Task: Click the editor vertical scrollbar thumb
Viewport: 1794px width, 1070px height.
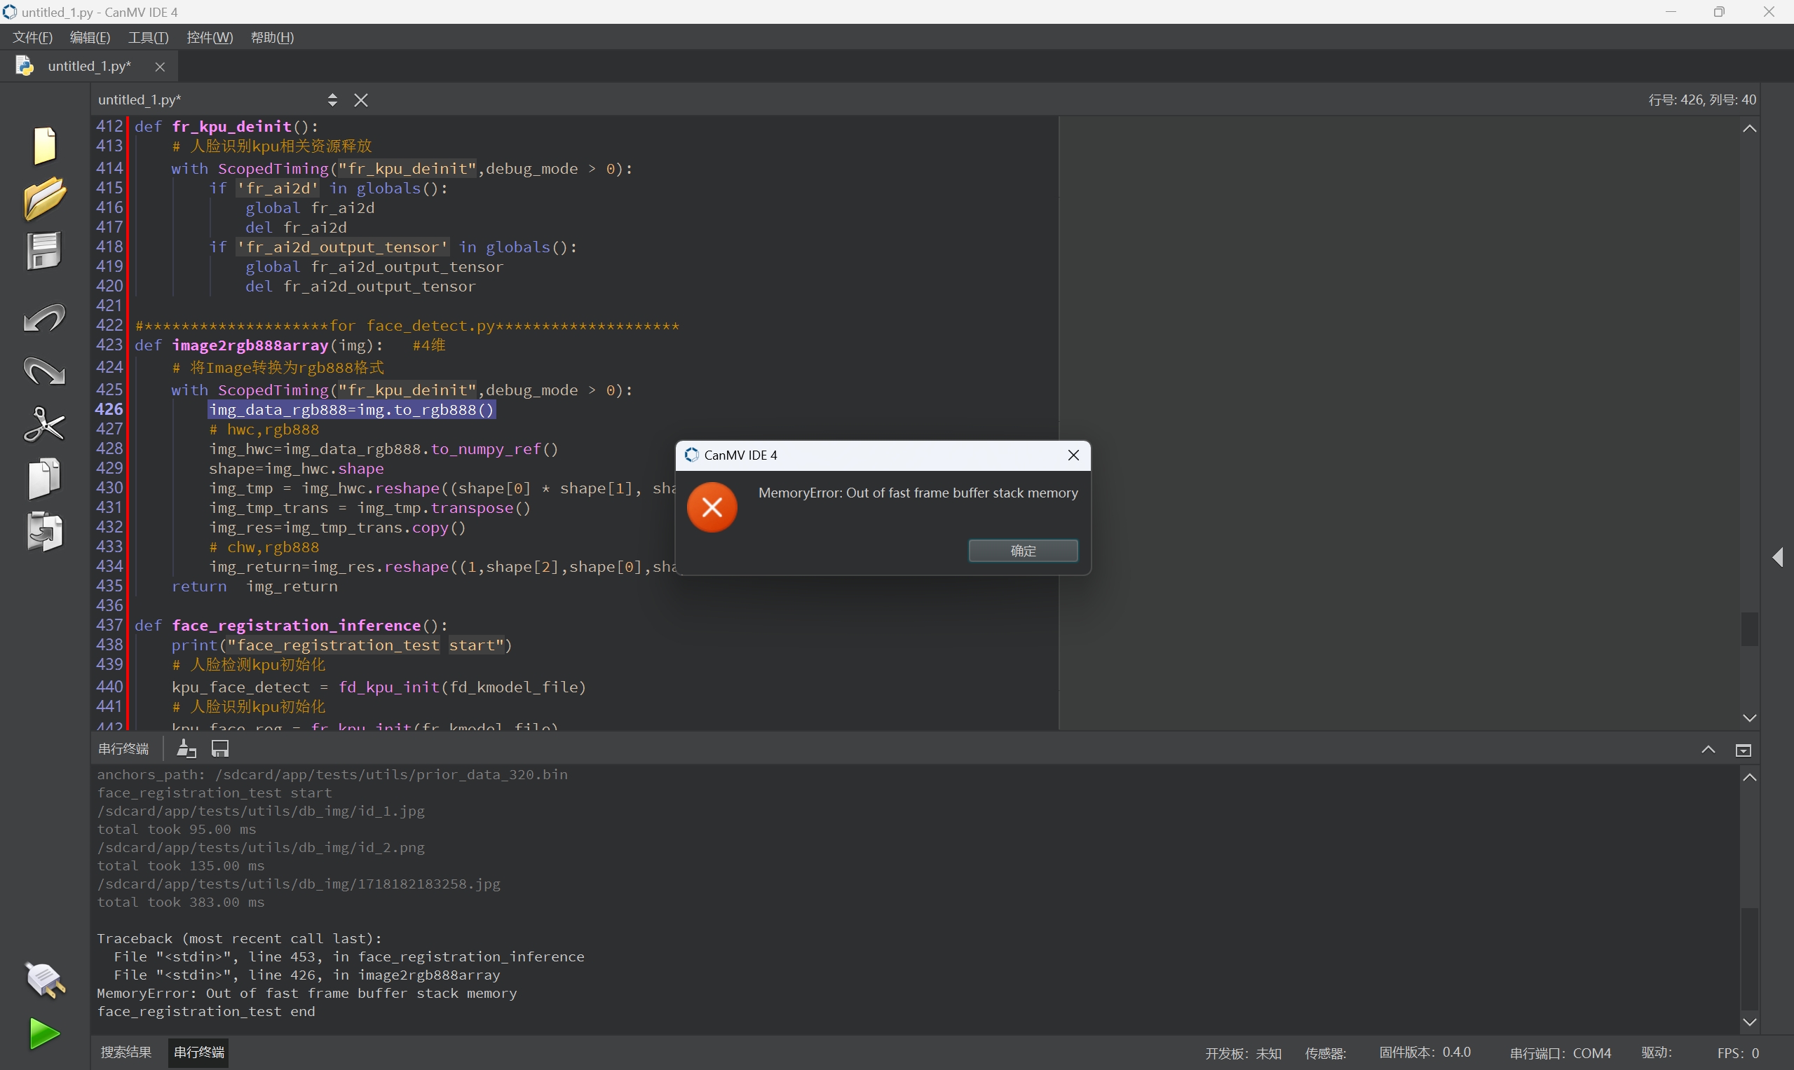Action: point(1749,628)
